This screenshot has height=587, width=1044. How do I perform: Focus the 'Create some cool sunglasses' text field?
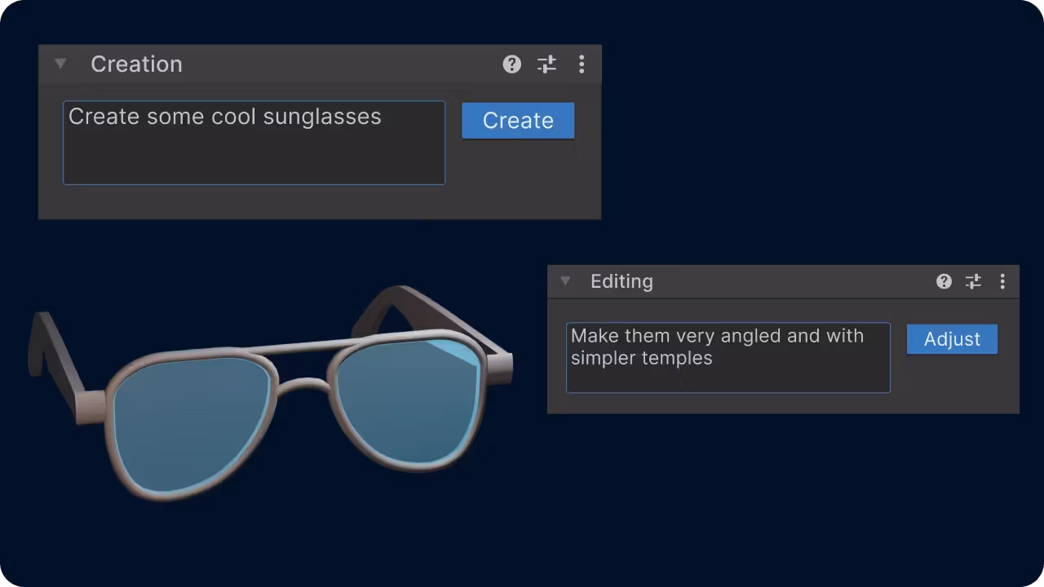(254, 143)
